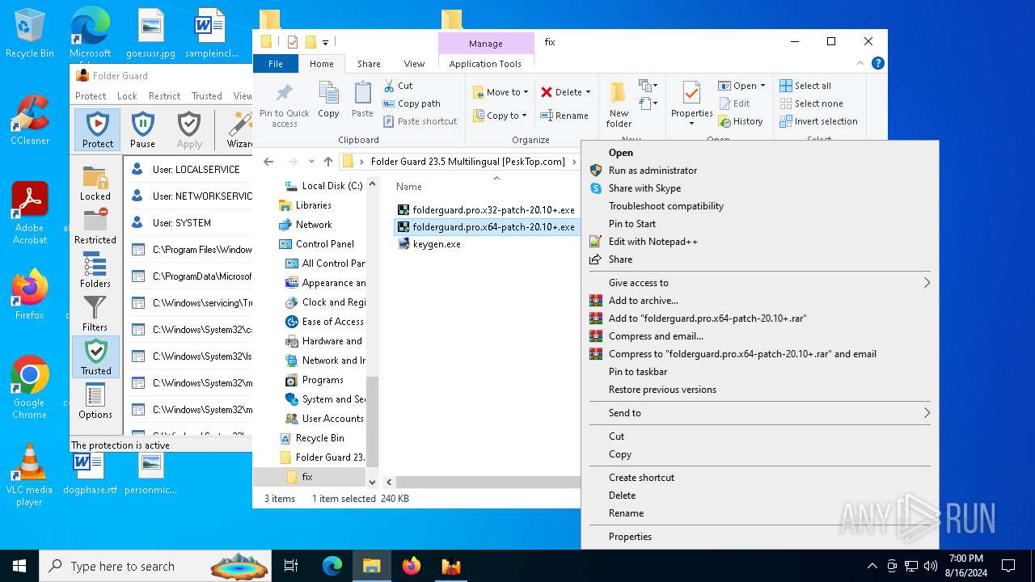Click the Start button

[x=19, y=566]
